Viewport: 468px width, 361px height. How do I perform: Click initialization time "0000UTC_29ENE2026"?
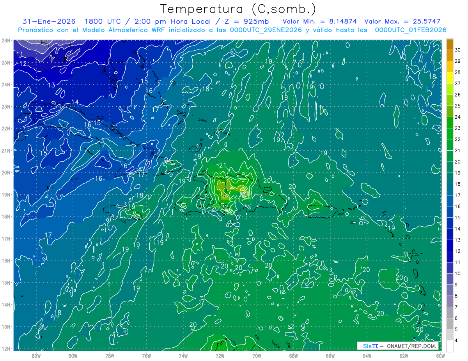(266, 30)
